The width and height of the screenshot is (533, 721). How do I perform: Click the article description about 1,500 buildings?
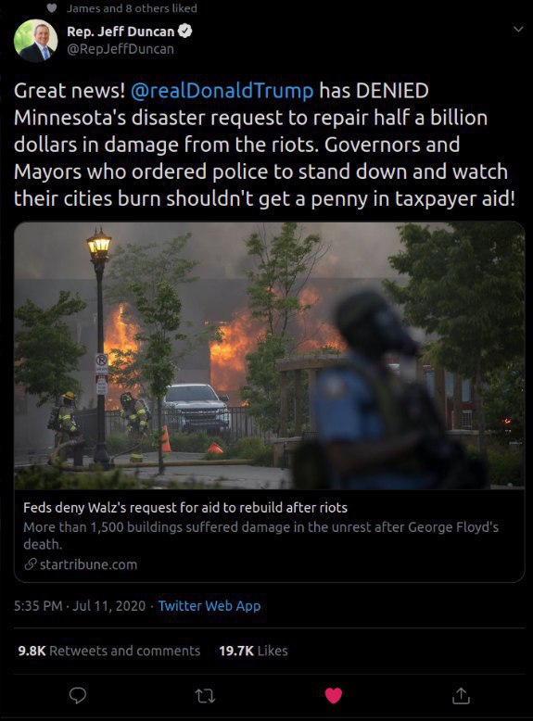click(261, 536)
